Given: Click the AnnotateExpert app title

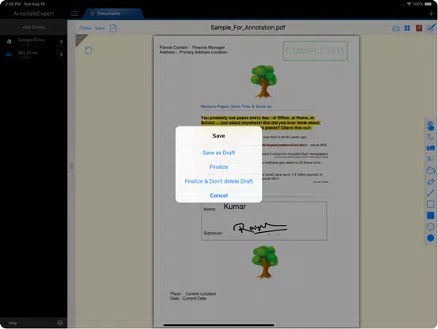Looking at the screenshot, I should (33, 14).
